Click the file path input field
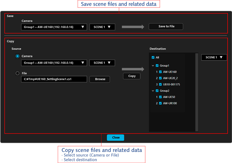232x163 pixels. point(54,79)
